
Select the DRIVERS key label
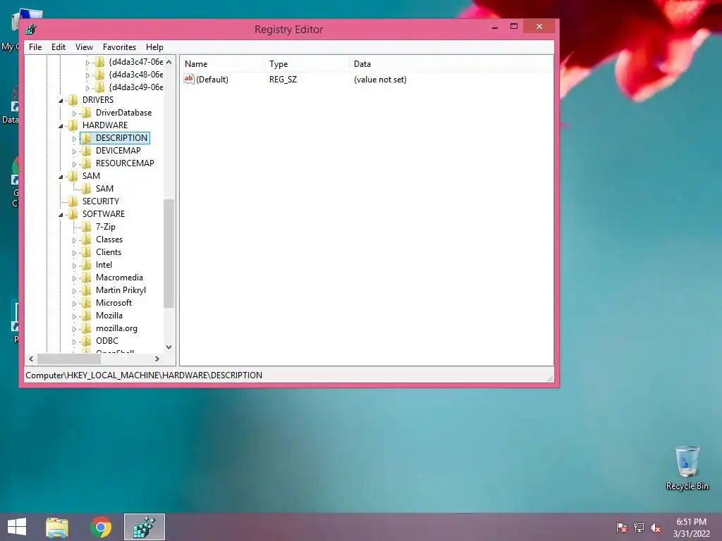98,100
